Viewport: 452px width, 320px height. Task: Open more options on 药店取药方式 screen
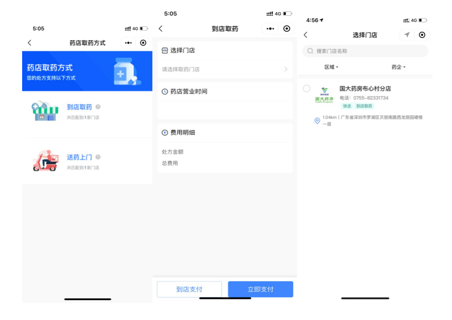pyautogui.click(x=128, y=43)
